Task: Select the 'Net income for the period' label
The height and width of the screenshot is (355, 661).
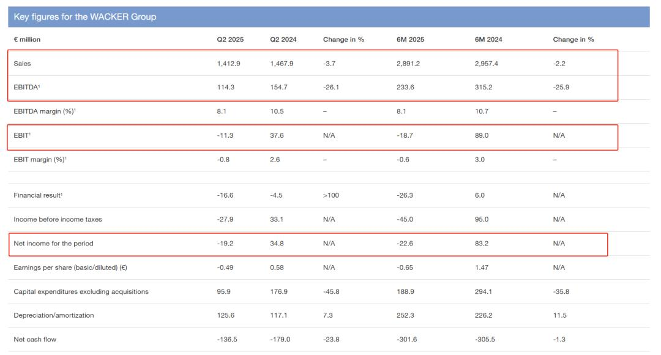Action: pyautogui.click(x=53, y=243)
